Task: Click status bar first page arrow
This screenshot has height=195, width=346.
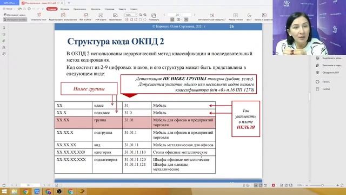Action: click(x=12, y=185)
